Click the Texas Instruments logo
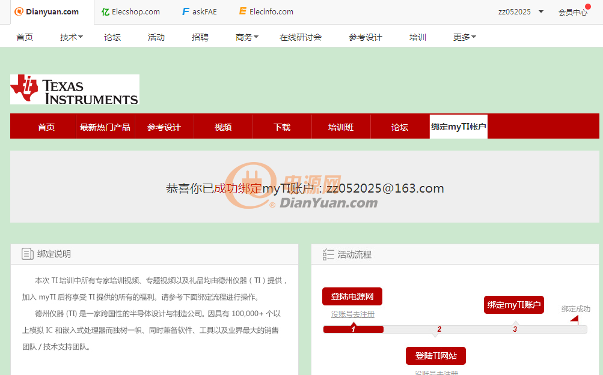 pos(75,89)
